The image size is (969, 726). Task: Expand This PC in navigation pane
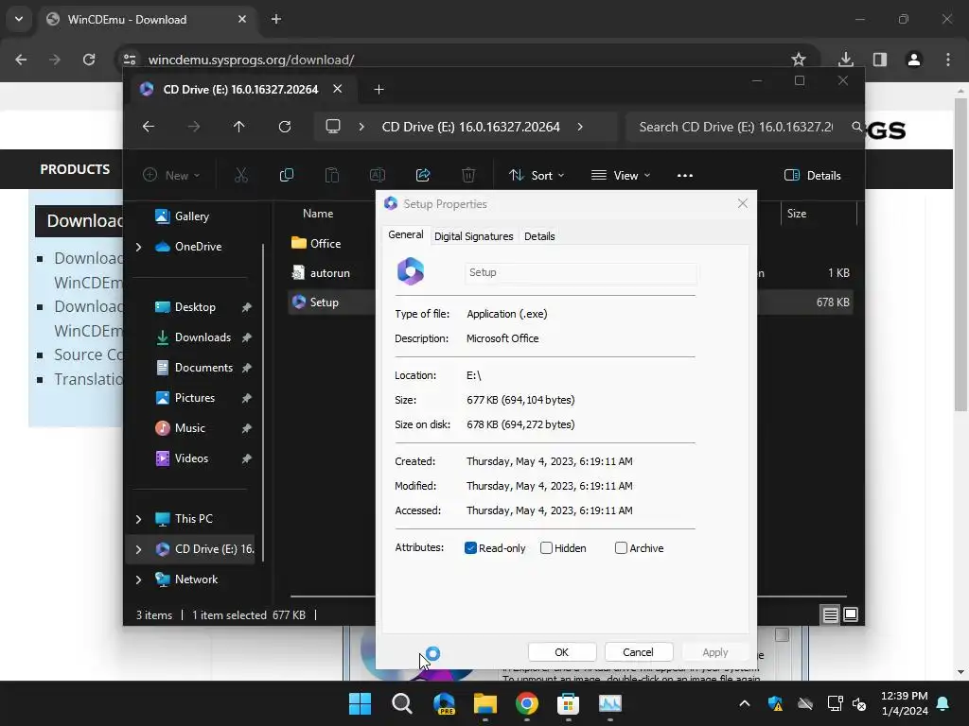pyautogui.click(x=138, y=519)
